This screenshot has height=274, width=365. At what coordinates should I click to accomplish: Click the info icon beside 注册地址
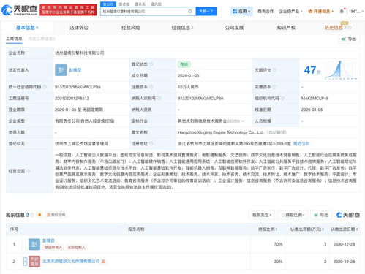[x=151, y=144]
